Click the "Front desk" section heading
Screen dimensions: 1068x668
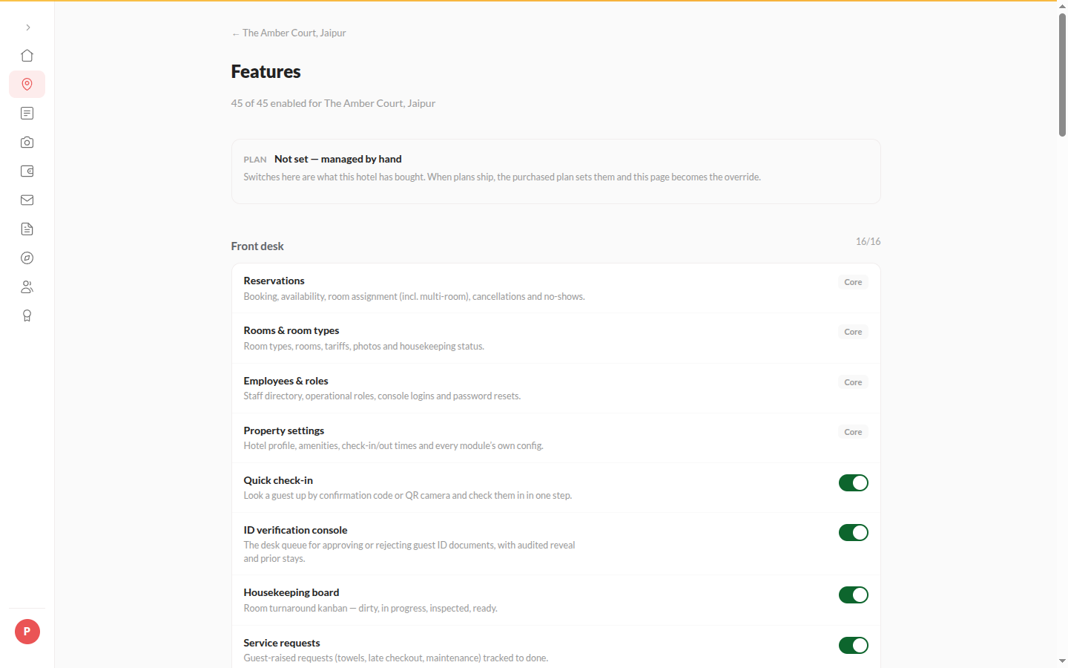click(257, 246)
